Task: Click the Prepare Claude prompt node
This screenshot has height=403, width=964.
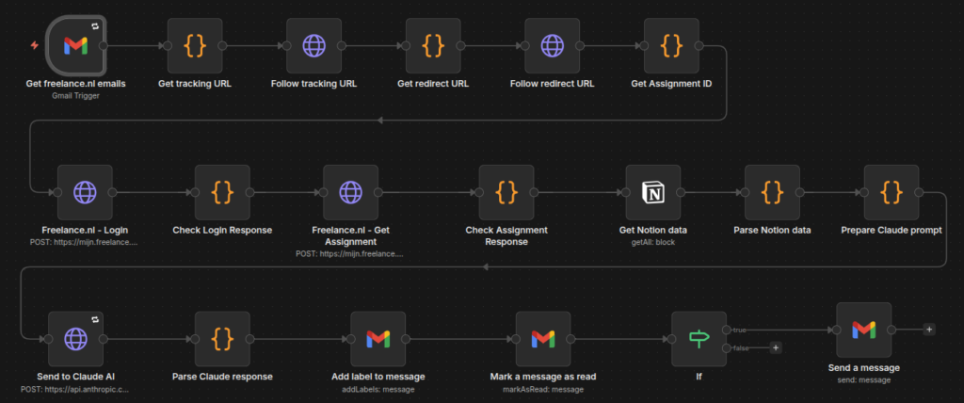Action: click(892, 192)
